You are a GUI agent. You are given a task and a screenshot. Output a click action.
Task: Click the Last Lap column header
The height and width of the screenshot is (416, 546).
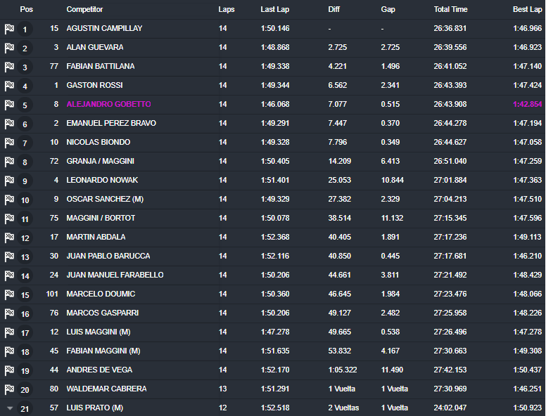click(x=272, y=10)
